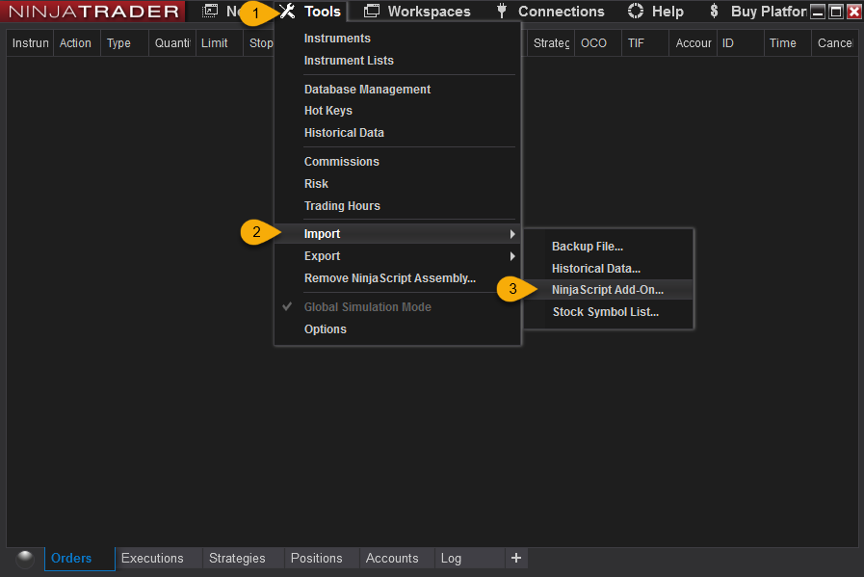The width and height of the screenshot is (864, 577).
Task: Click the Quantity column header
Action: click(171, 43)
